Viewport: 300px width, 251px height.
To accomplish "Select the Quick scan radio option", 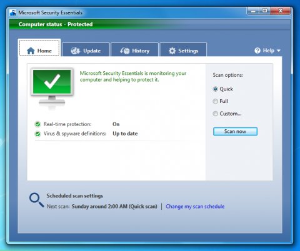I will 215,89.
